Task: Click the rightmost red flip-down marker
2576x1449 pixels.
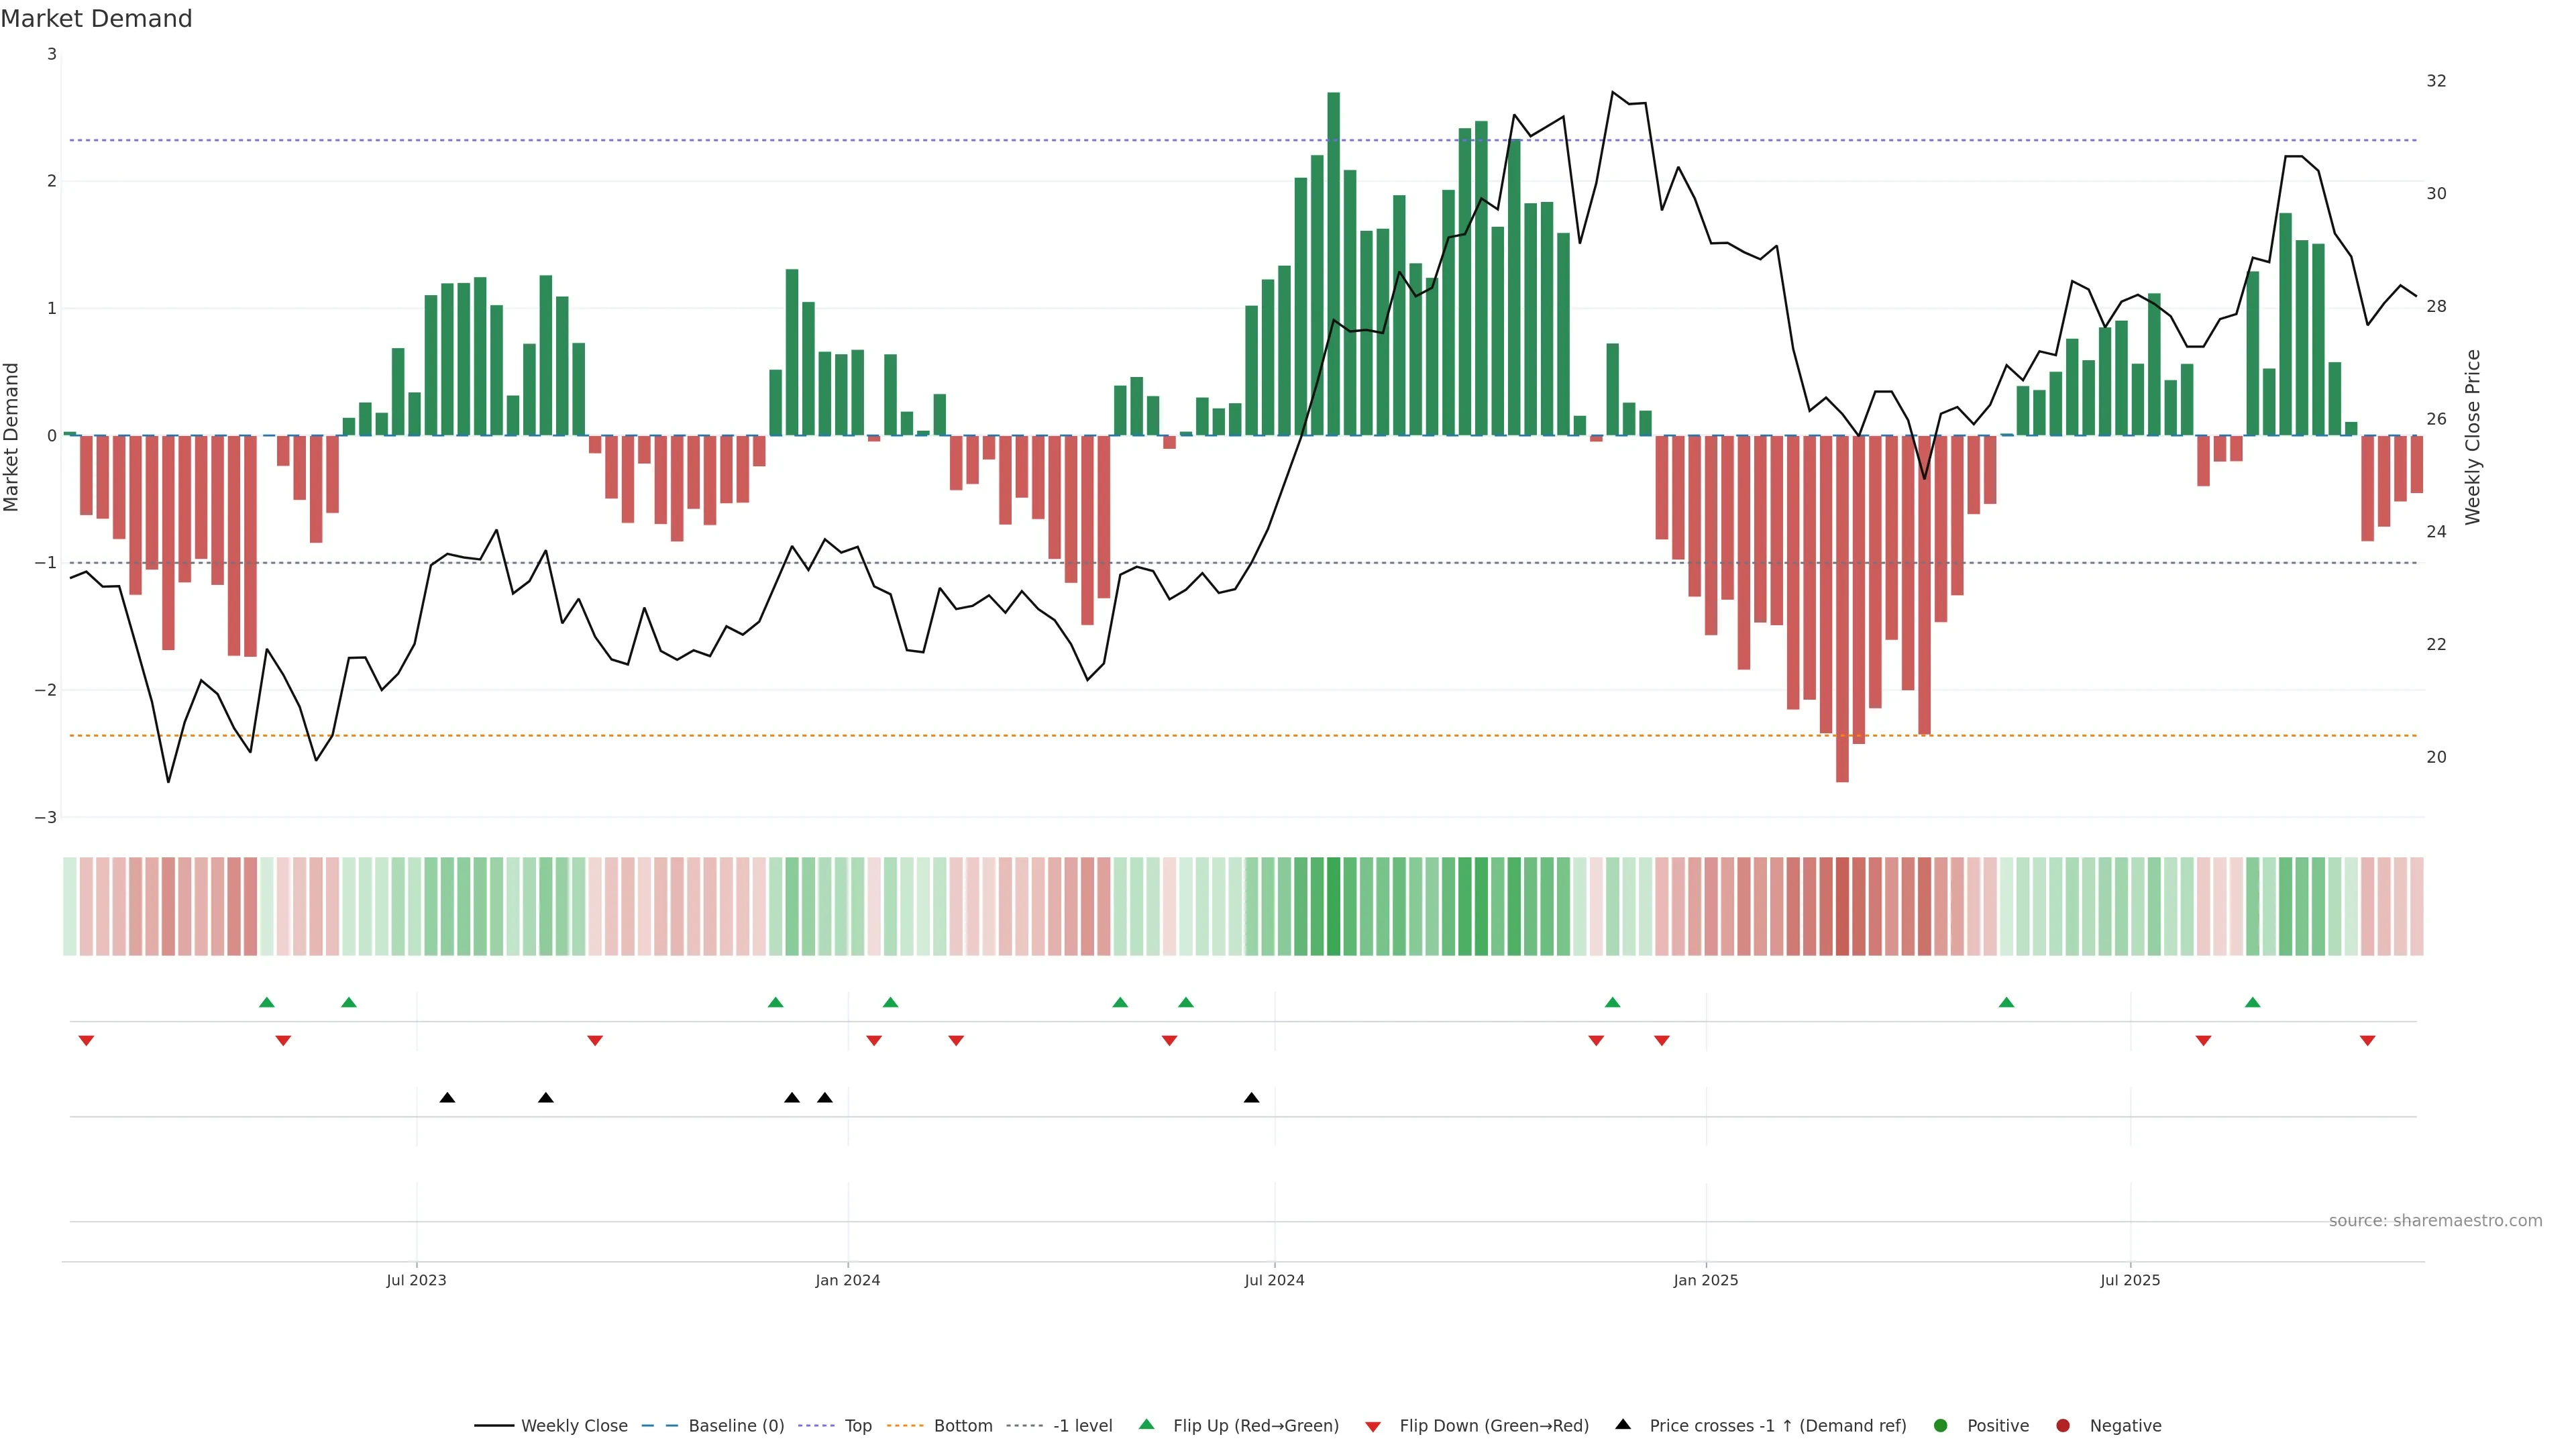Action: (2367, 1041)
